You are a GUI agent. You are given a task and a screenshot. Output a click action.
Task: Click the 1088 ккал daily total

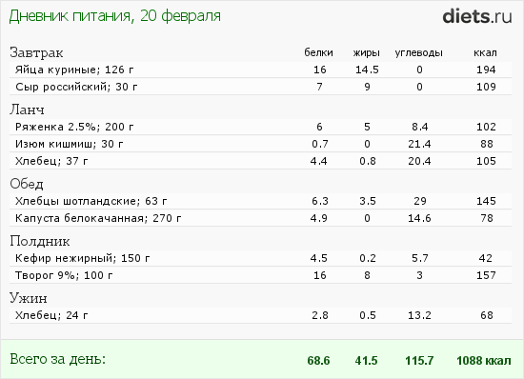(x=484, y=361)
